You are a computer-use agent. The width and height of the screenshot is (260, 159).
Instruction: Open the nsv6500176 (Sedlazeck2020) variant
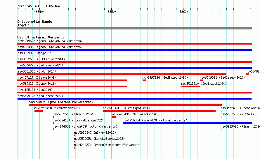coord(40,96)
